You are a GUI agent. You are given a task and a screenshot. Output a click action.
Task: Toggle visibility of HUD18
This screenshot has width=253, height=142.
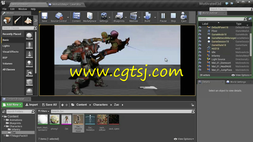[x=200, y=49]
